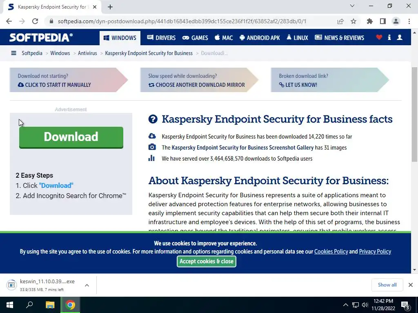Accept cookies and close the banner
This screenshot has width=418, height=313.
coord(206,261)
